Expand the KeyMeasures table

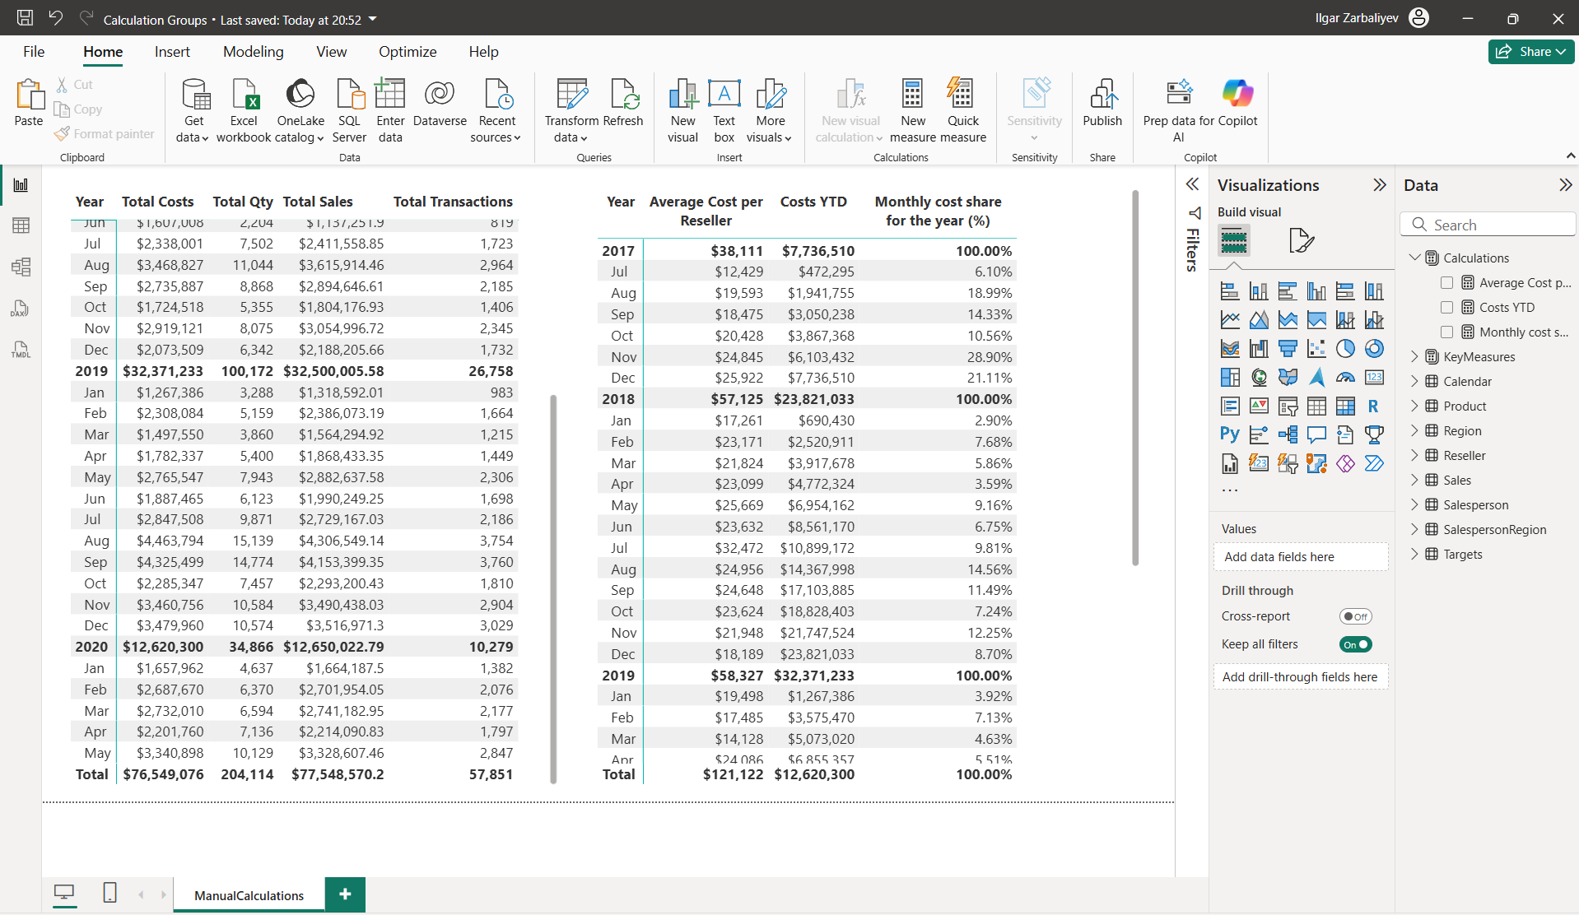coord(1414,356)
